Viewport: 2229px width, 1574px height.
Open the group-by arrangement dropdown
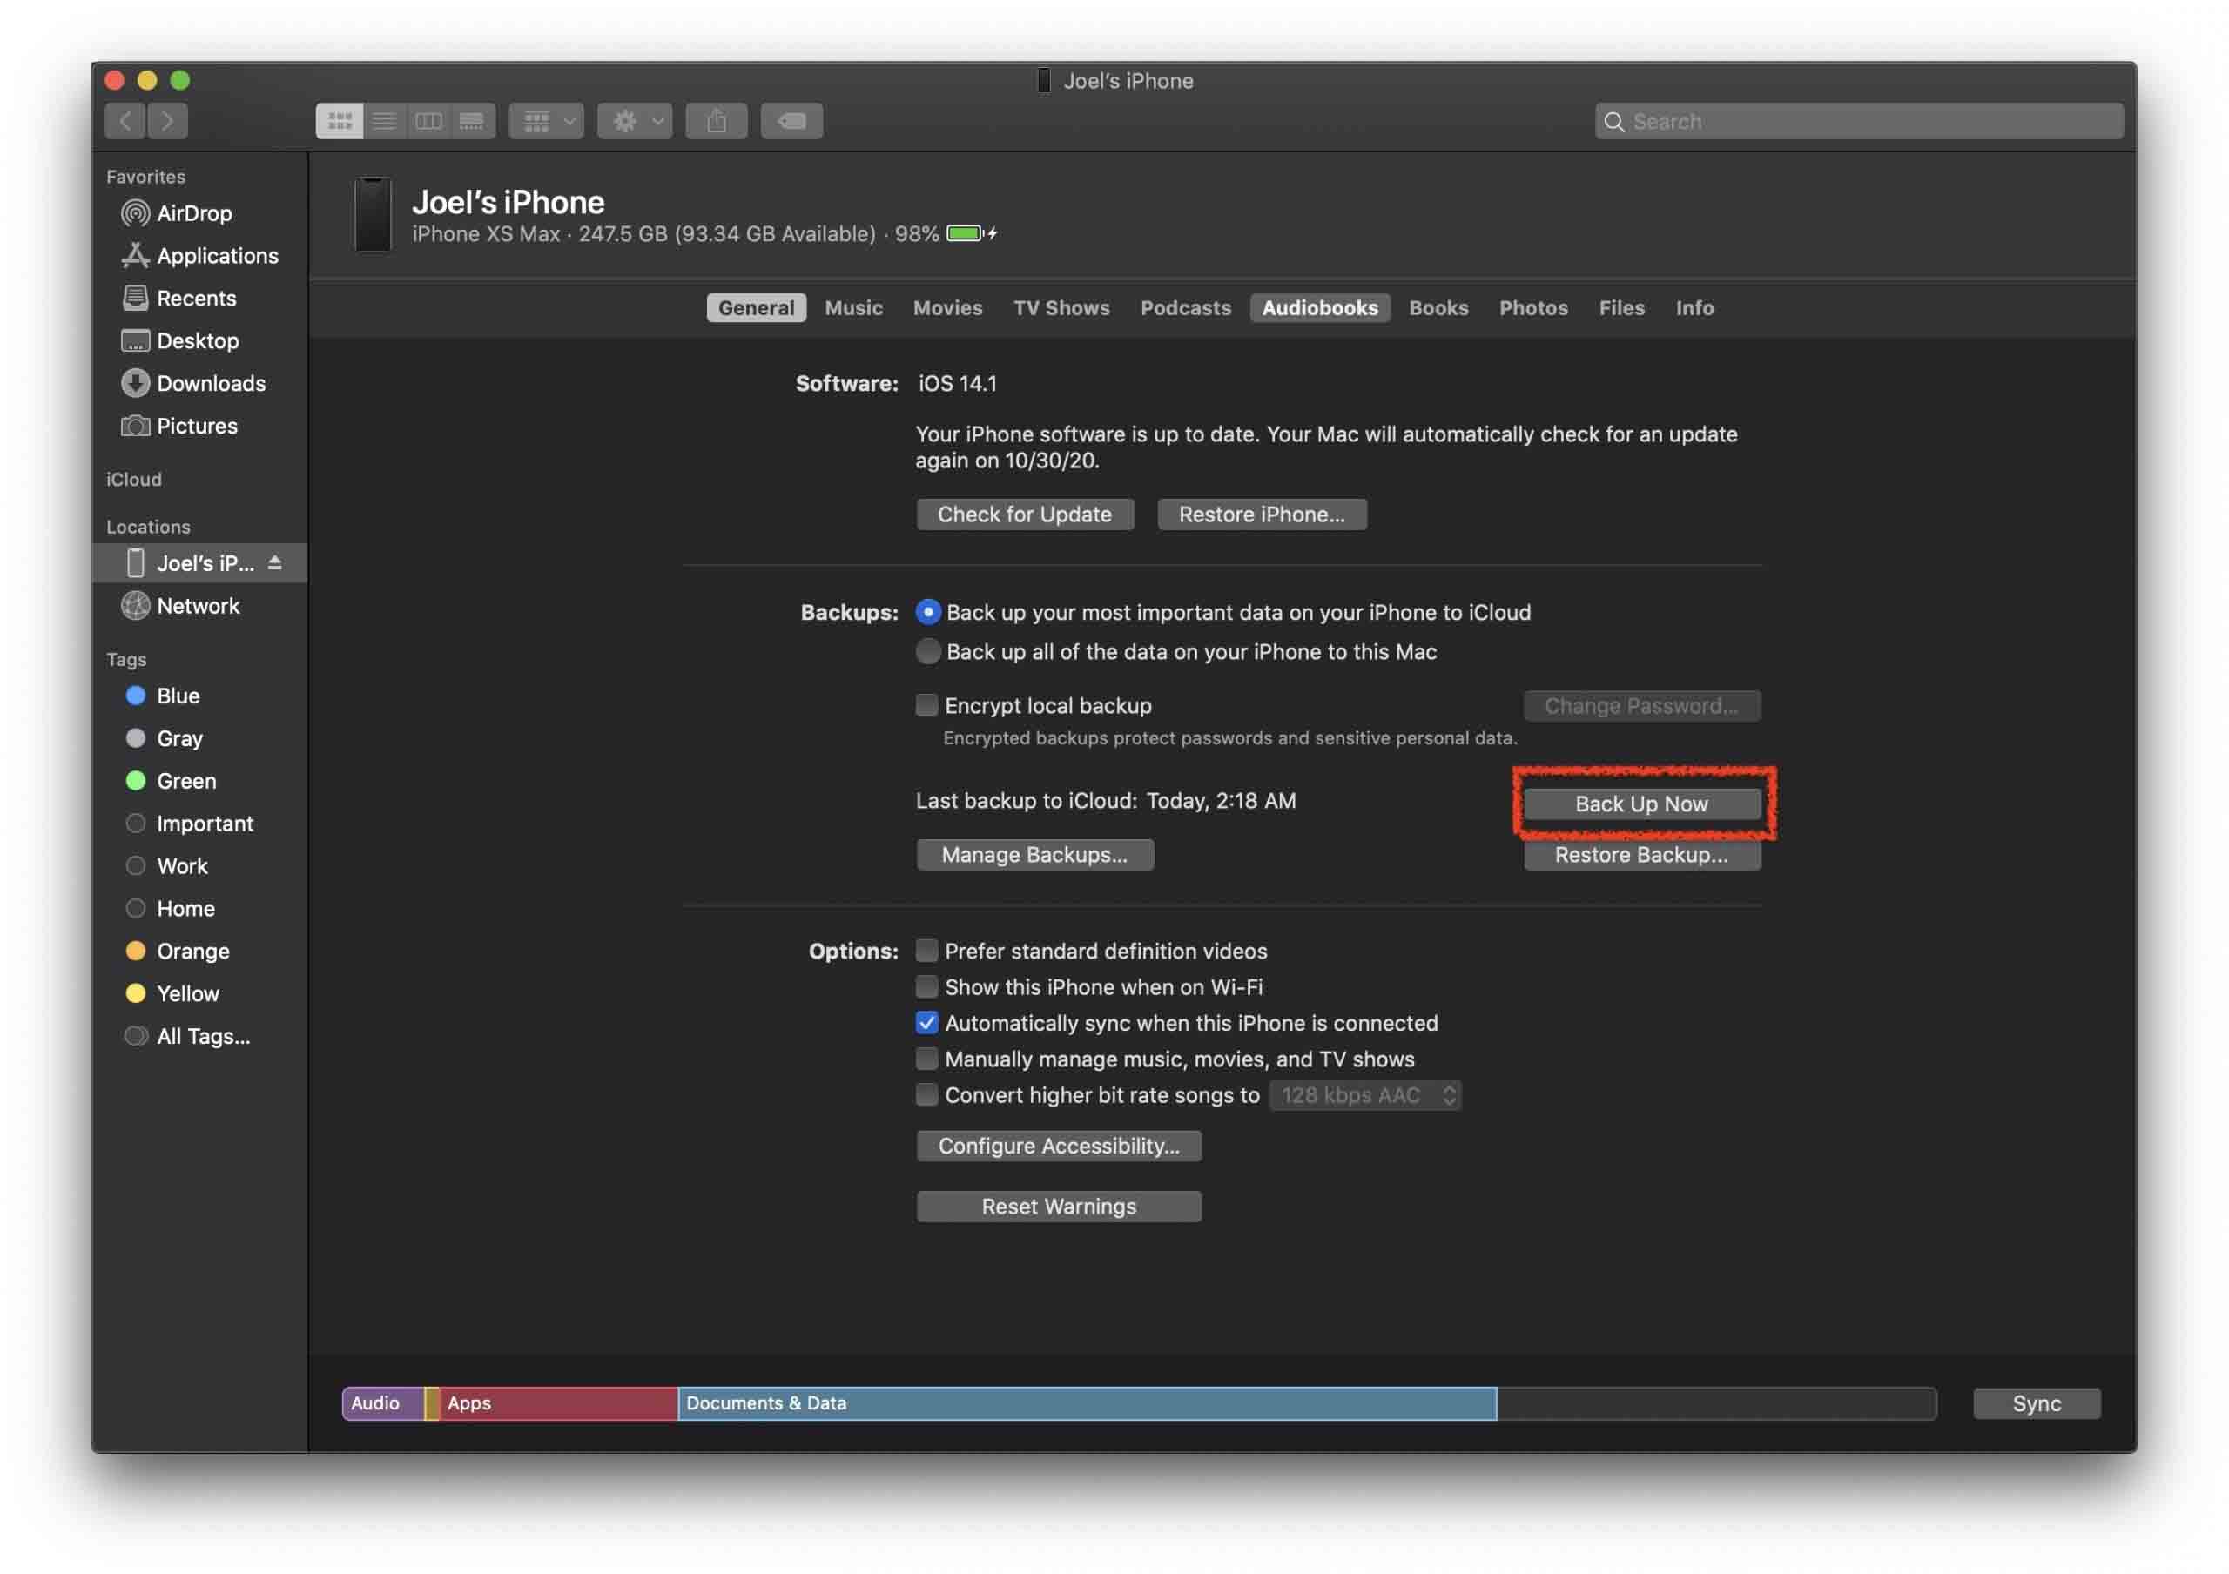pyautogui.click(x=547, y=121)
